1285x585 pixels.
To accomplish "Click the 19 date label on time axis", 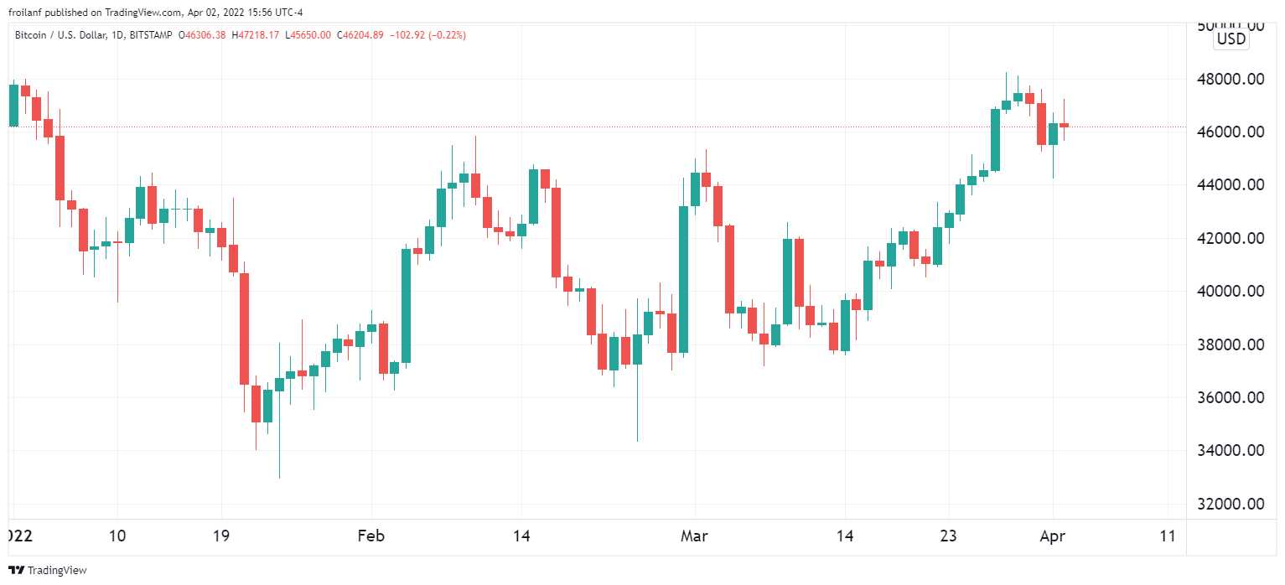I will (x=221, y=536).
